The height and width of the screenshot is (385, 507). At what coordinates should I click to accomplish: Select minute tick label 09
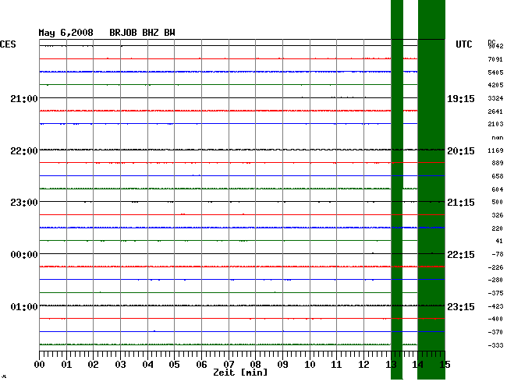282,365
